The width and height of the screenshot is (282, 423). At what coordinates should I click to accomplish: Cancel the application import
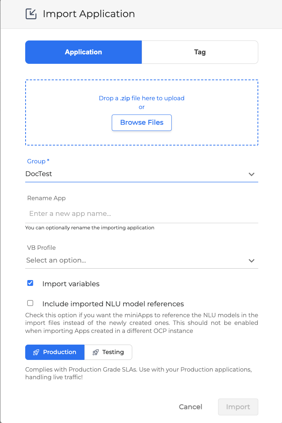(190, 407)
